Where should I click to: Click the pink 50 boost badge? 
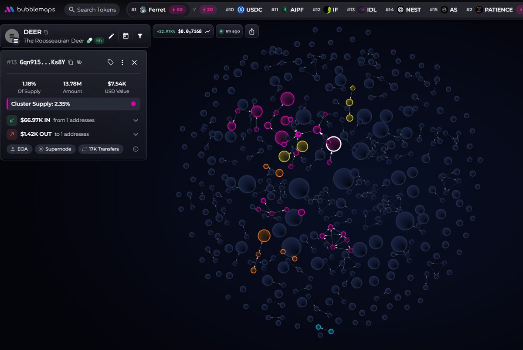point(177,10)
